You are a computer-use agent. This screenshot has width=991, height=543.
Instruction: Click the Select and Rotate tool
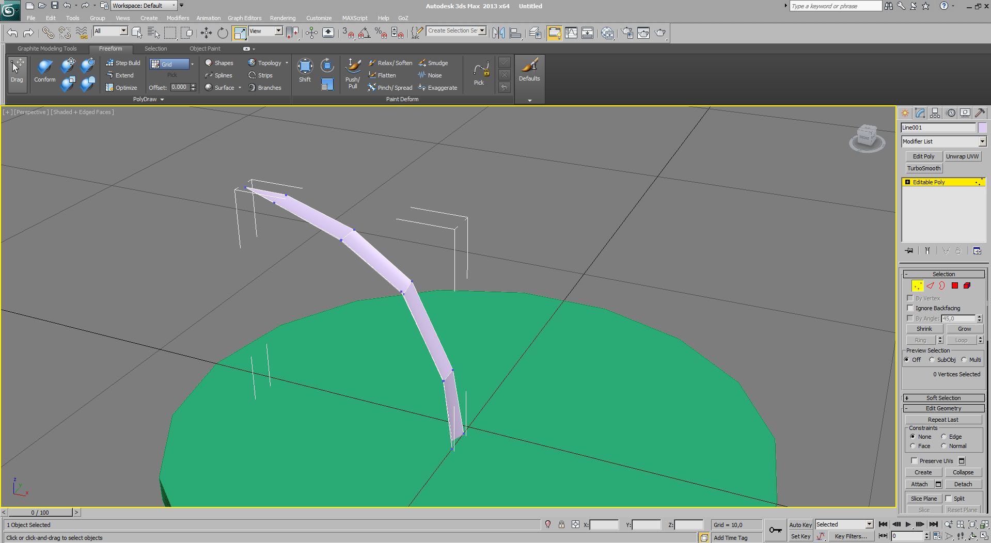click(223, 33)
